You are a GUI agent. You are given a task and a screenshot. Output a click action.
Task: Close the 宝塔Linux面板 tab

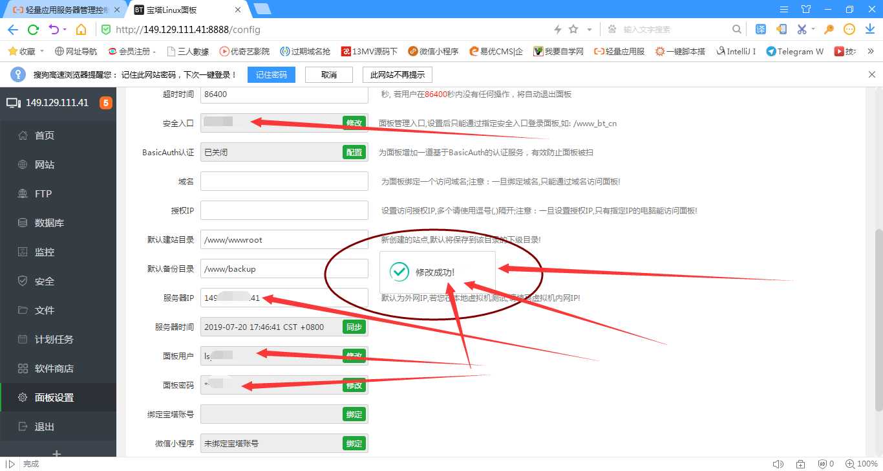click(237, 10)
